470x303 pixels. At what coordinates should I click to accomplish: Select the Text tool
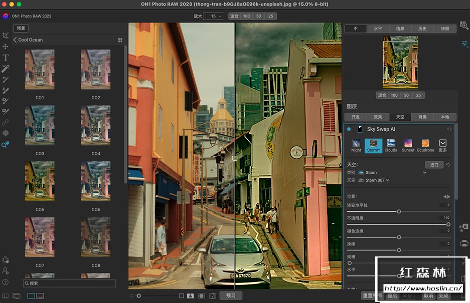7,57
